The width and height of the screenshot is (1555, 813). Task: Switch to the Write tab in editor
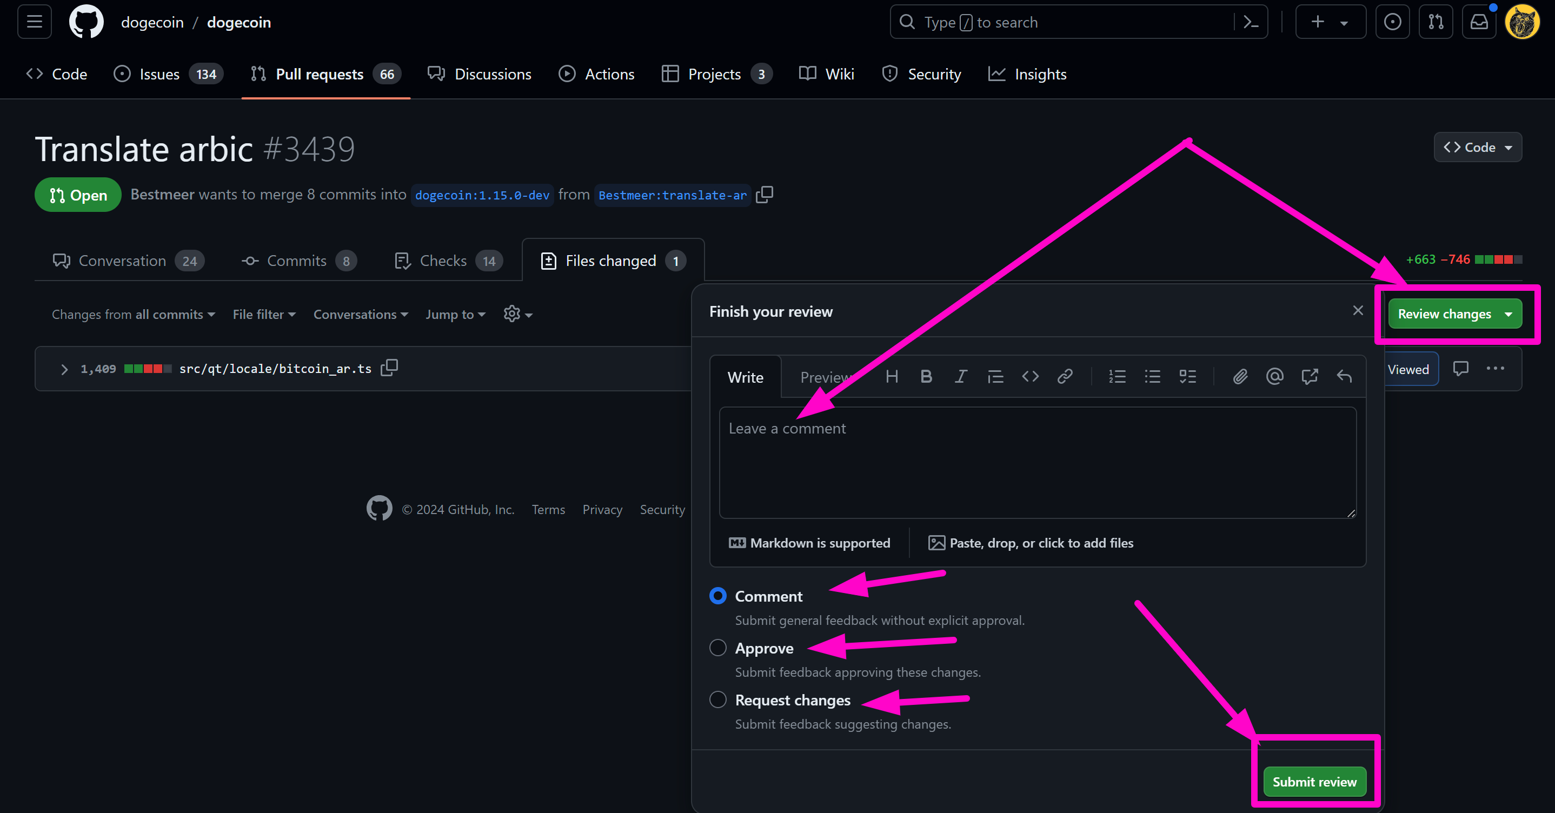[746, 377]
